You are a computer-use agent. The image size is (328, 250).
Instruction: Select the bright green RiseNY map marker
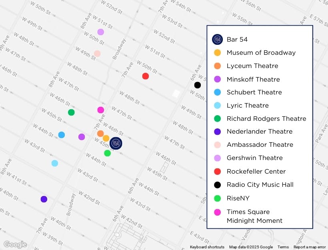(107, 153)
